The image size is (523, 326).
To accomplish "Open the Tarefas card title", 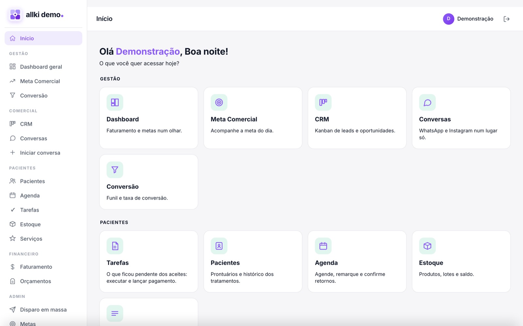I will (x=118, y=263).
